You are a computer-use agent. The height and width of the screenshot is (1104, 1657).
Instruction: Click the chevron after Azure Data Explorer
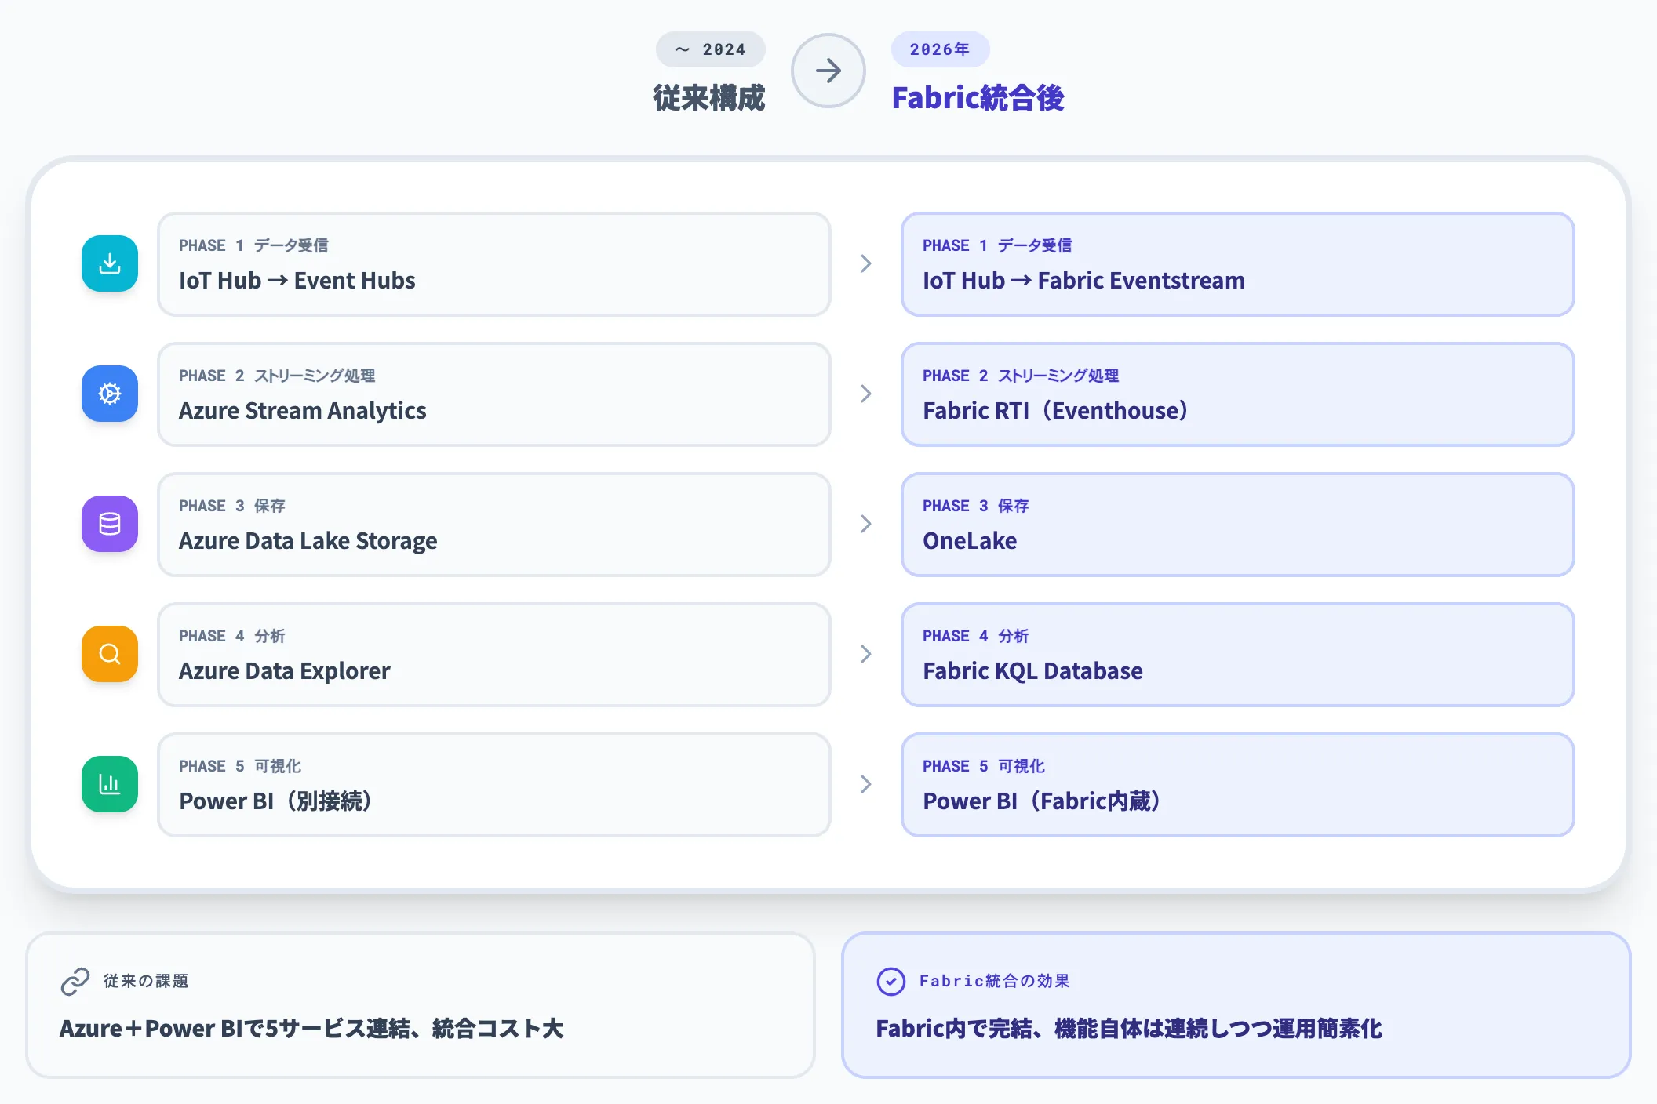[866, 654]
